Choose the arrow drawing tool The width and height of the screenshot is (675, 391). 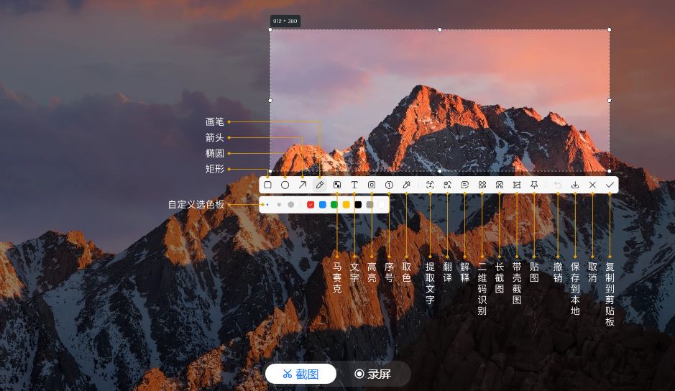[x=303, y=185]
